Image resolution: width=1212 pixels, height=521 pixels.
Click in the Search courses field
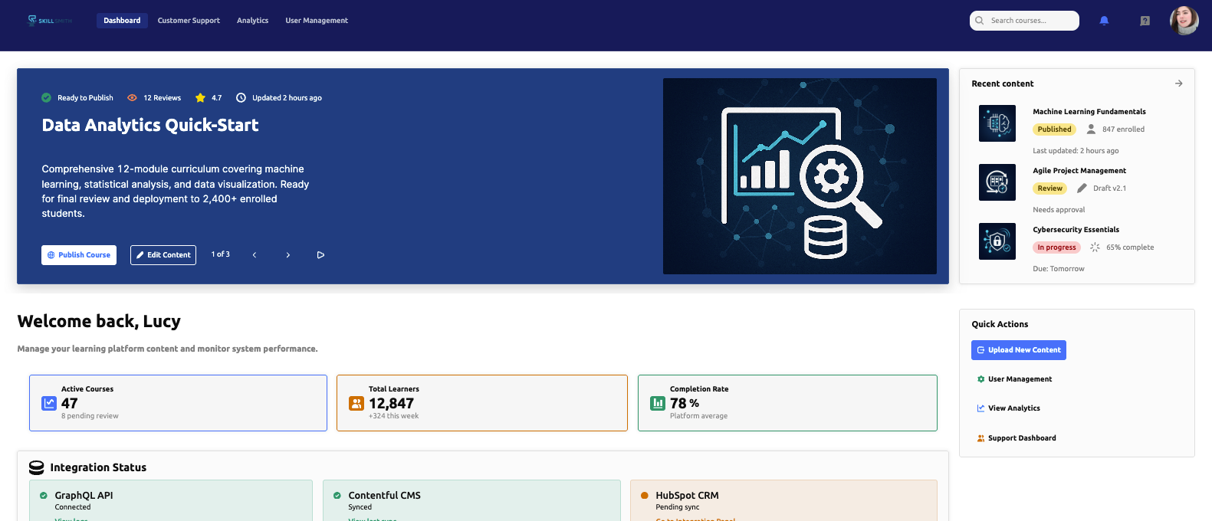(x=1024, y=21)
